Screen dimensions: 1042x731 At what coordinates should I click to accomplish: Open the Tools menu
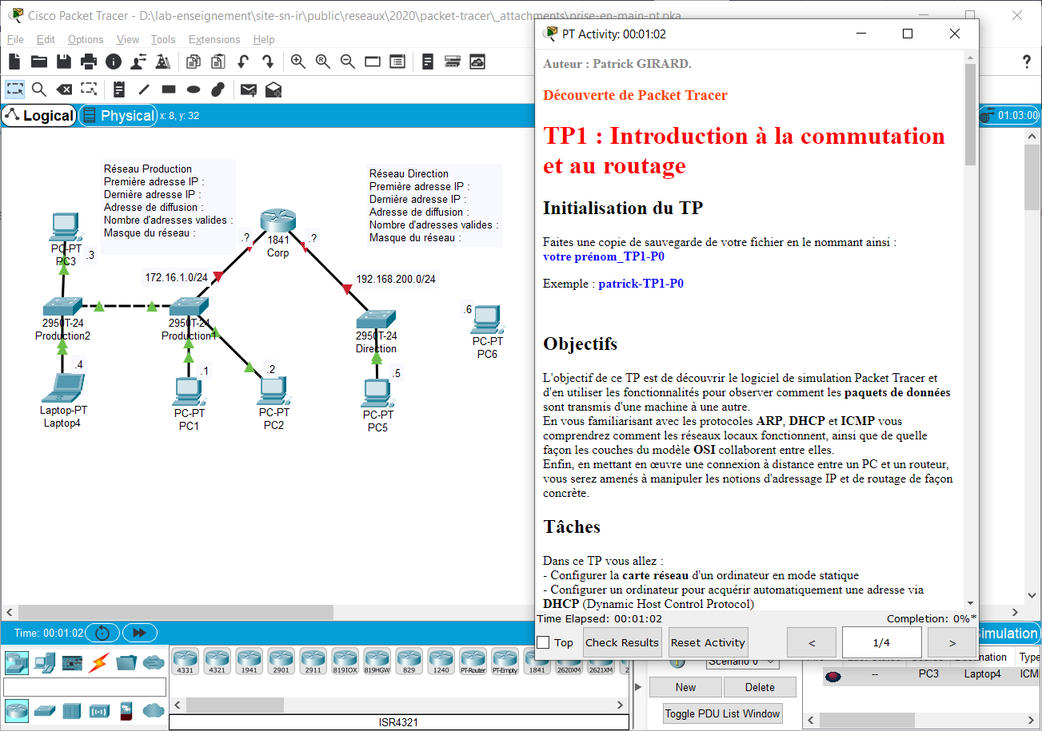coord(163,39)
